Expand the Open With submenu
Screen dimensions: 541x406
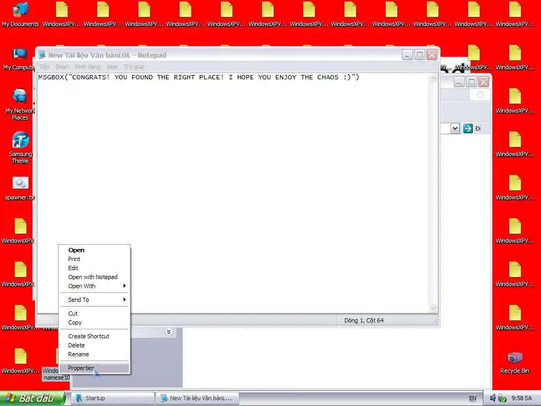pyautogui.click(x=94, y=286)
